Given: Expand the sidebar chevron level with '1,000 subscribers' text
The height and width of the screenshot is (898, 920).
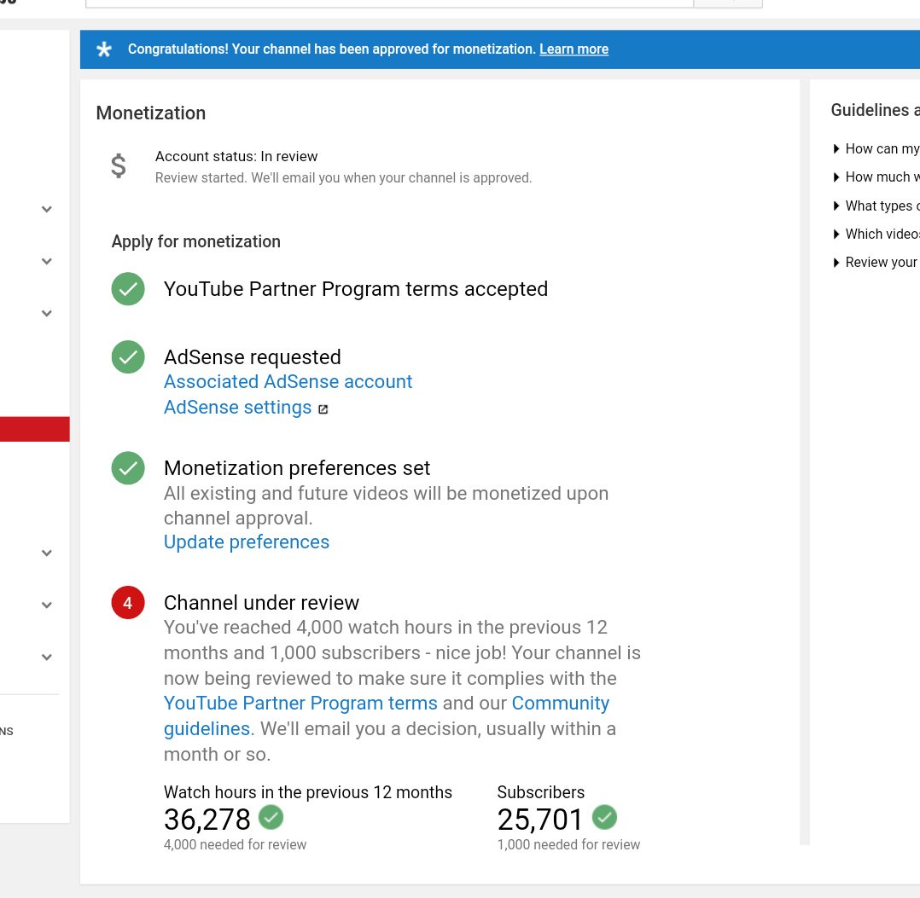Looking at the screenshot, I should tap(47, 658).
